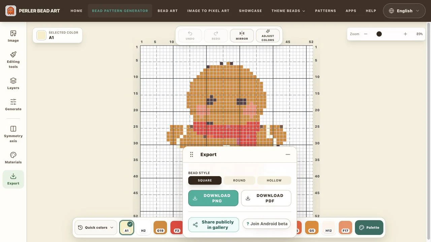This screenshot has width=431, height=242.
Task: Click the Undo toolbar button
Action: (x=190, y=36)
